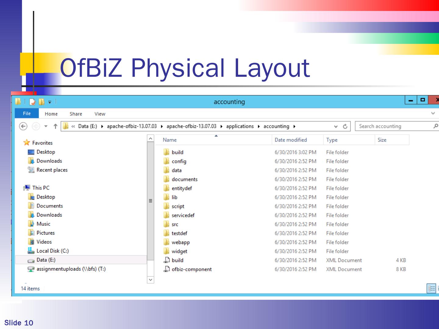Open Desktop under Favorites

tap(46, 152)
